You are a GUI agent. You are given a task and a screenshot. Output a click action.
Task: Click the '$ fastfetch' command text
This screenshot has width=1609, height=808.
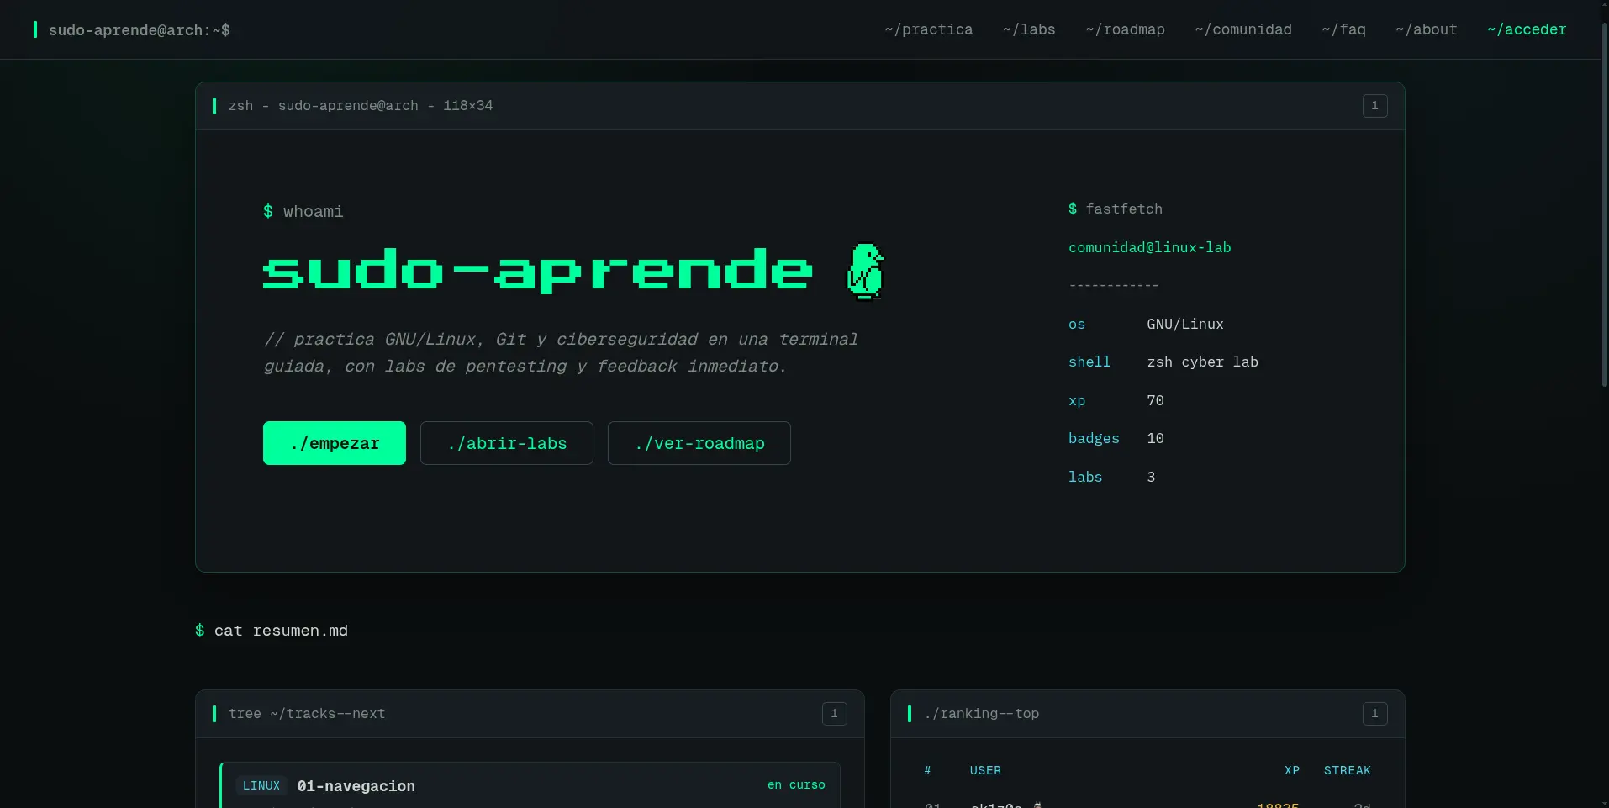pyautogui.click(x=1116, y=209)
